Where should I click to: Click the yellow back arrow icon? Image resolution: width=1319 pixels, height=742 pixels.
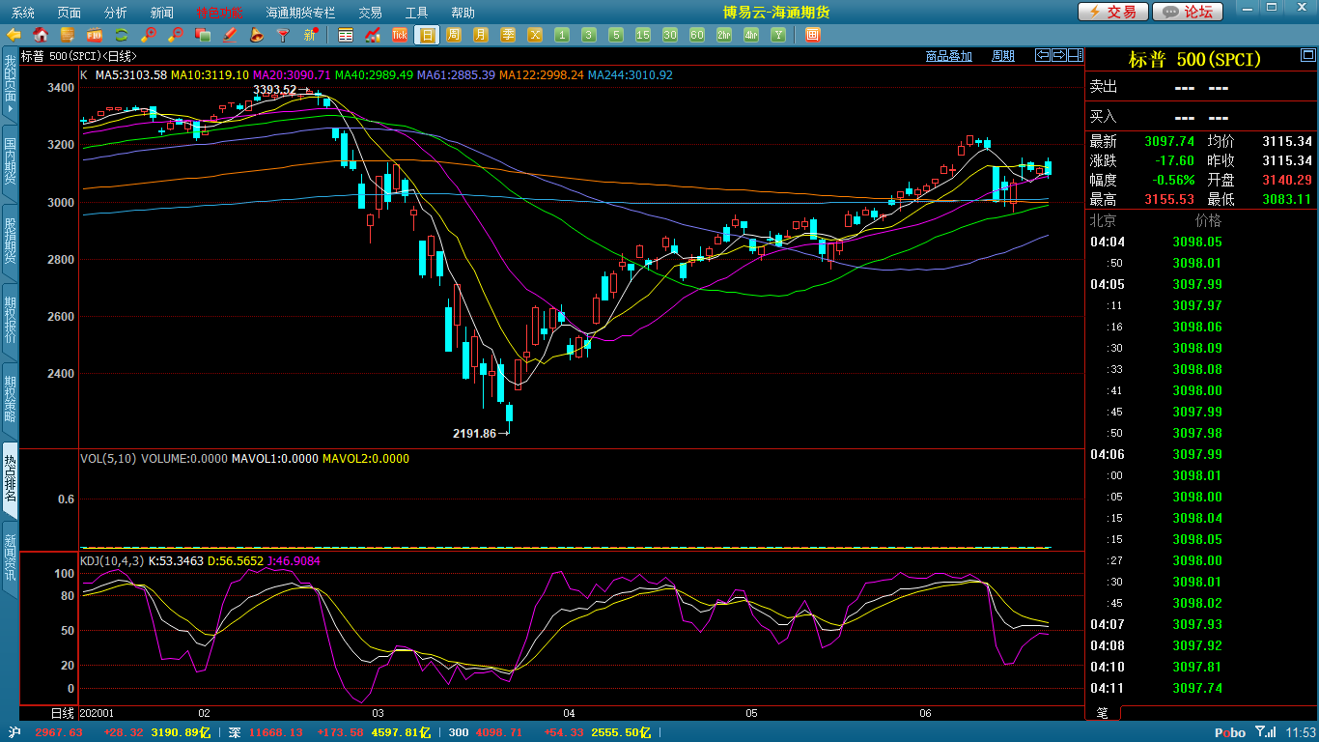tap(14, 35)
